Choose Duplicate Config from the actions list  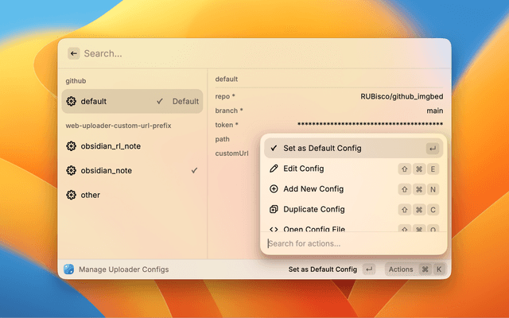[x=314, y=210]
